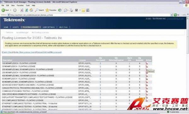Screen dimensions: 189x114
Task: Click the Stop loading toolbar icon
Action: click(22, 10)
